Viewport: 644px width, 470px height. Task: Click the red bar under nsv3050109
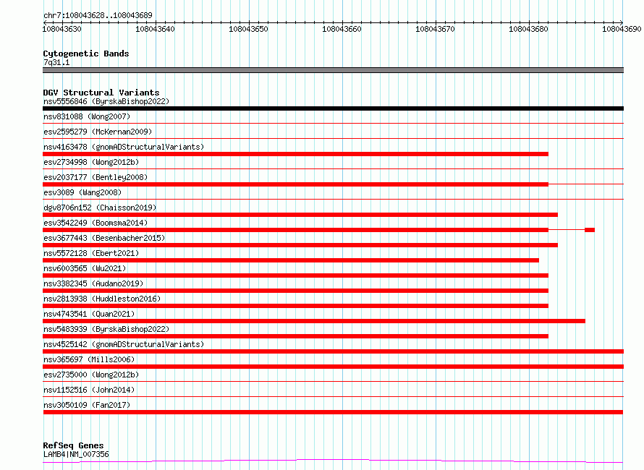pos(333,412)
